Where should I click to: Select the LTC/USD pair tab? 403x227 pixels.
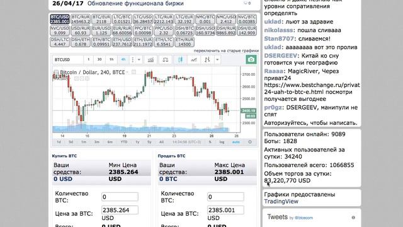(x=143, y=20)
